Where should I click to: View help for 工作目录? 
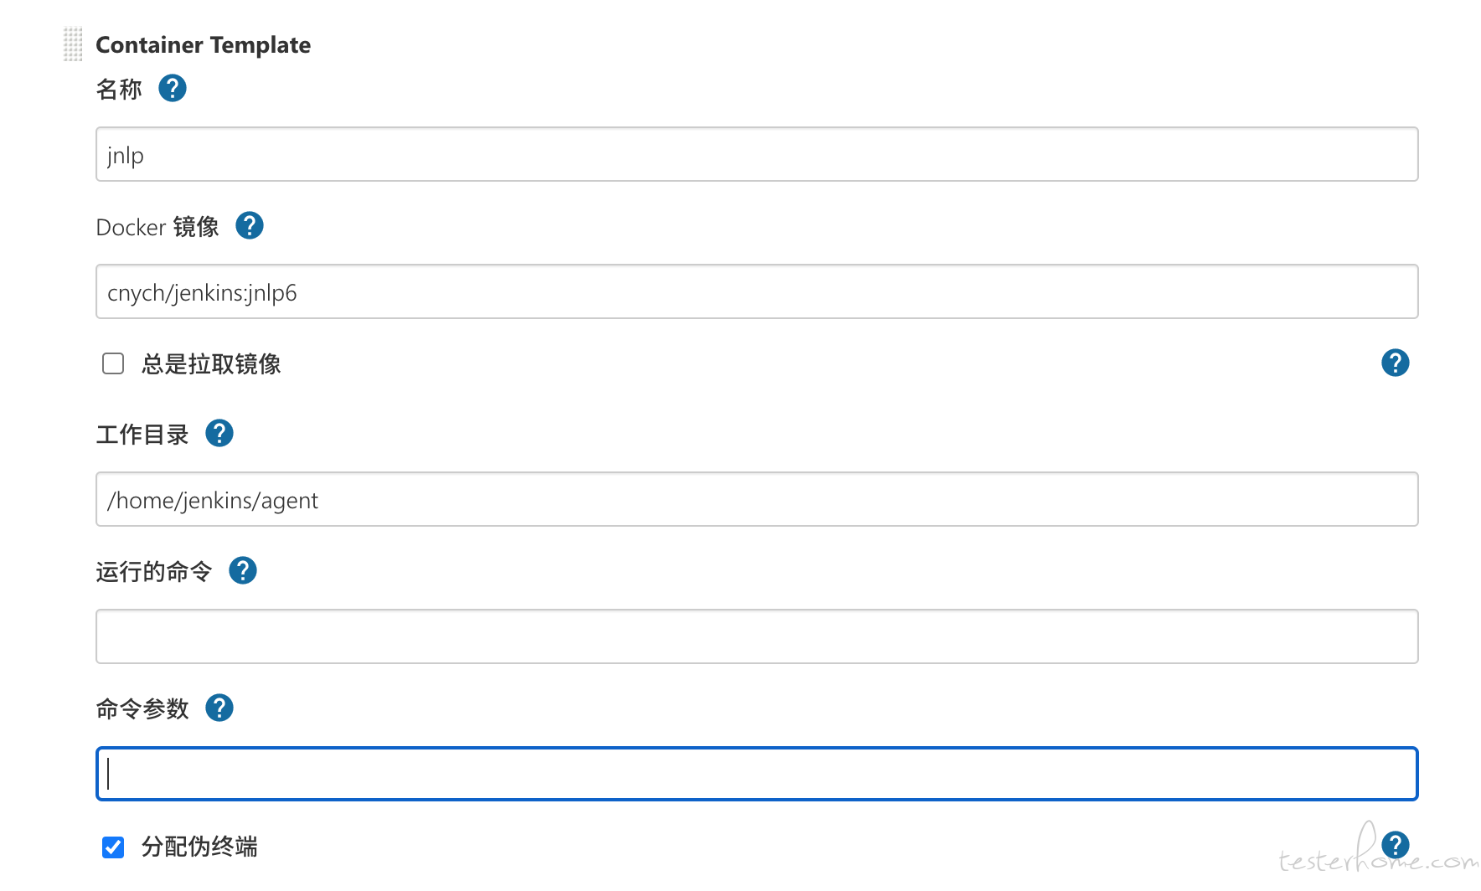click(x=219, y=433)
